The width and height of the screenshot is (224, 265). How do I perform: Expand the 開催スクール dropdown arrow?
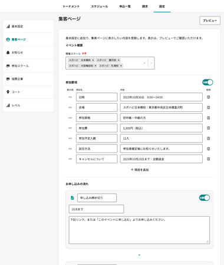pyautogui.click(x=151, y=63)
